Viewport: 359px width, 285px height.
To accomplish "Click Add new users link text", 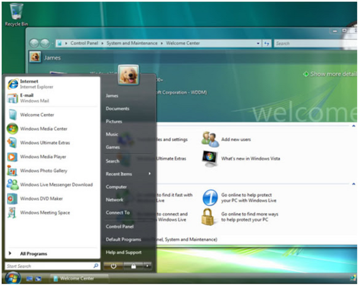I will (x=236, y=140).
